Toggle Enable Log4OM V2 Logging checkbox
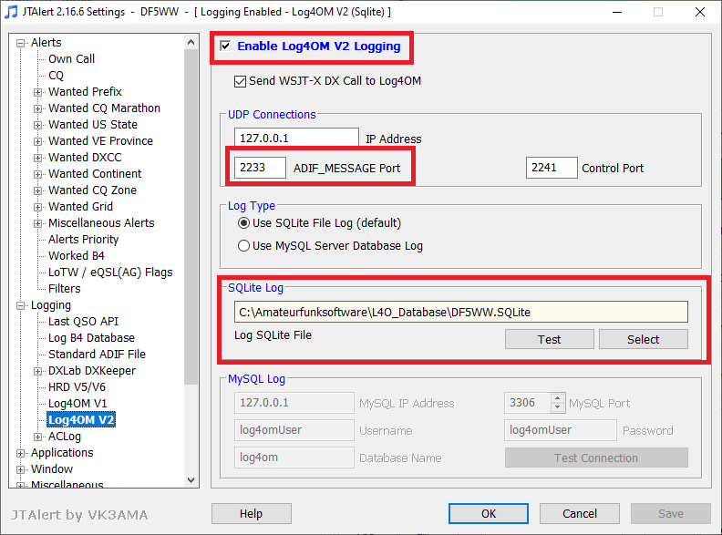The image size is (722, 535). tap(225, 46)
